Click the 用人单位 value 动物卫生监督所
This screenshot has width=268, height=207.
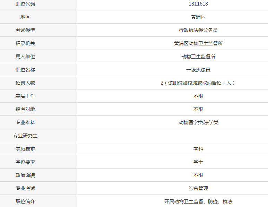pyautogui.click(x=198, y=57)
